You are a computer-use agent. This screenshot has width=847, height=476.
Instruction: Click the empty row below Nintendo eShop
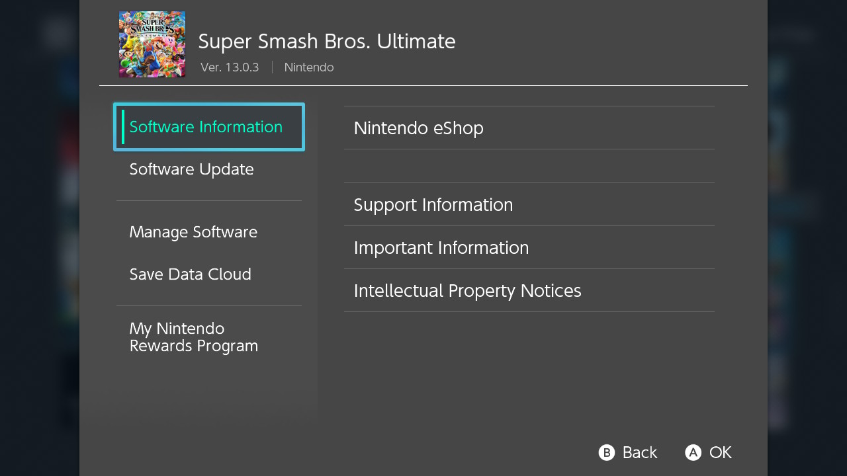(x=529, y=166)
